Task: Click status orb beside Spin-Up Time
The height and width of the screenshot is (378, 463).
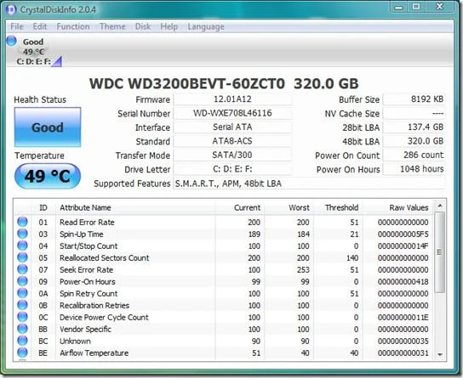Action: [22, 234]
